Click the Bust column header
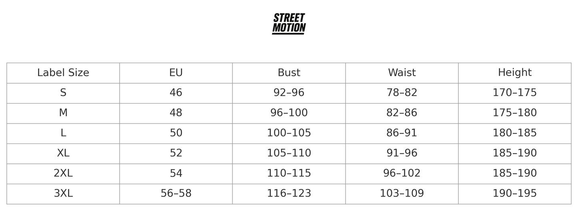Screen dimensions: 578x220 (289, 73)
